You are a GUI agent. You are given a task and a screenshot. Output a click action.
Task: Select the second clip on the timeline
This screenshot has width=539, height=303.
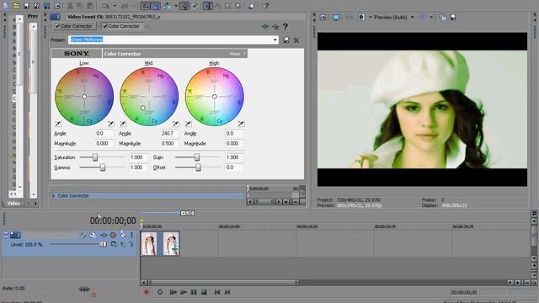171,243
